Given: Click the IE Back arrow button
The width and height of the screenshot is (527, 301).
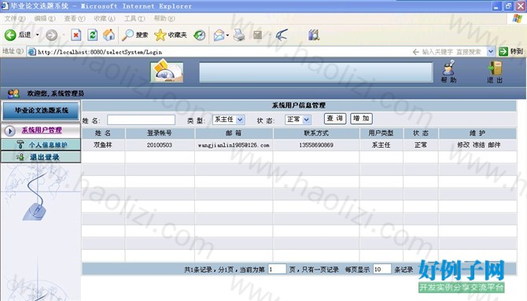Looking at the screenshot, I should (x=10, y=35).
